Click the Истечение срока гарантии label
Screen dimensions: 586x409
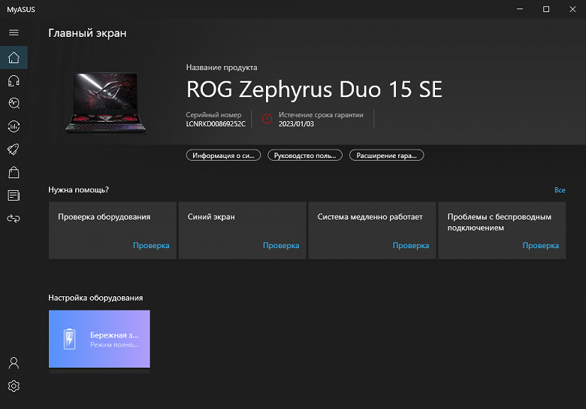(321, 115)
